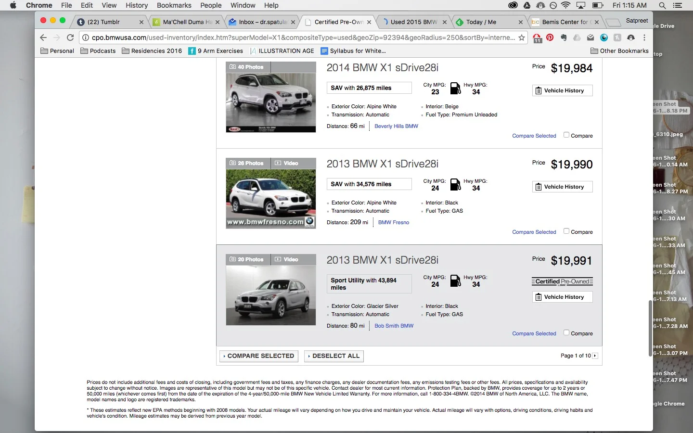Open the gray h extension icon
This screenshot has height=433, width=693.
617,38
